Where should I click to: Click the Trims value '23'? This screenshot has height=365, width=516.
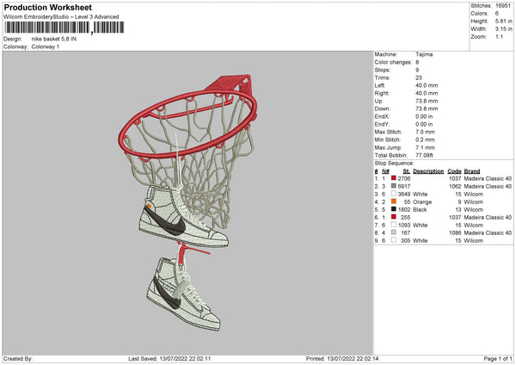pyautogui.click(x=419, y=77)
